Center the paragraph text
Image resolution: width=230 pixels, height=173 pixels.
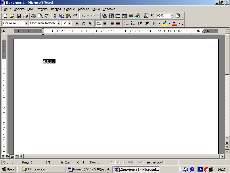[105, 23]
